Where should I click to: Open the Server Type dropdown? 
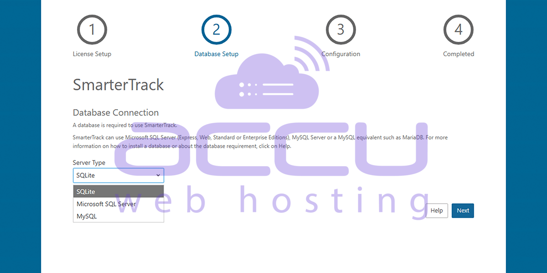pyautogui.click(x=119, y=175)
